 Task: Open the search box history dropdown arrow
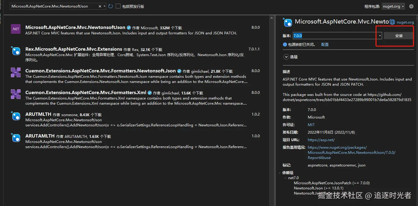(x=104, y=6)
